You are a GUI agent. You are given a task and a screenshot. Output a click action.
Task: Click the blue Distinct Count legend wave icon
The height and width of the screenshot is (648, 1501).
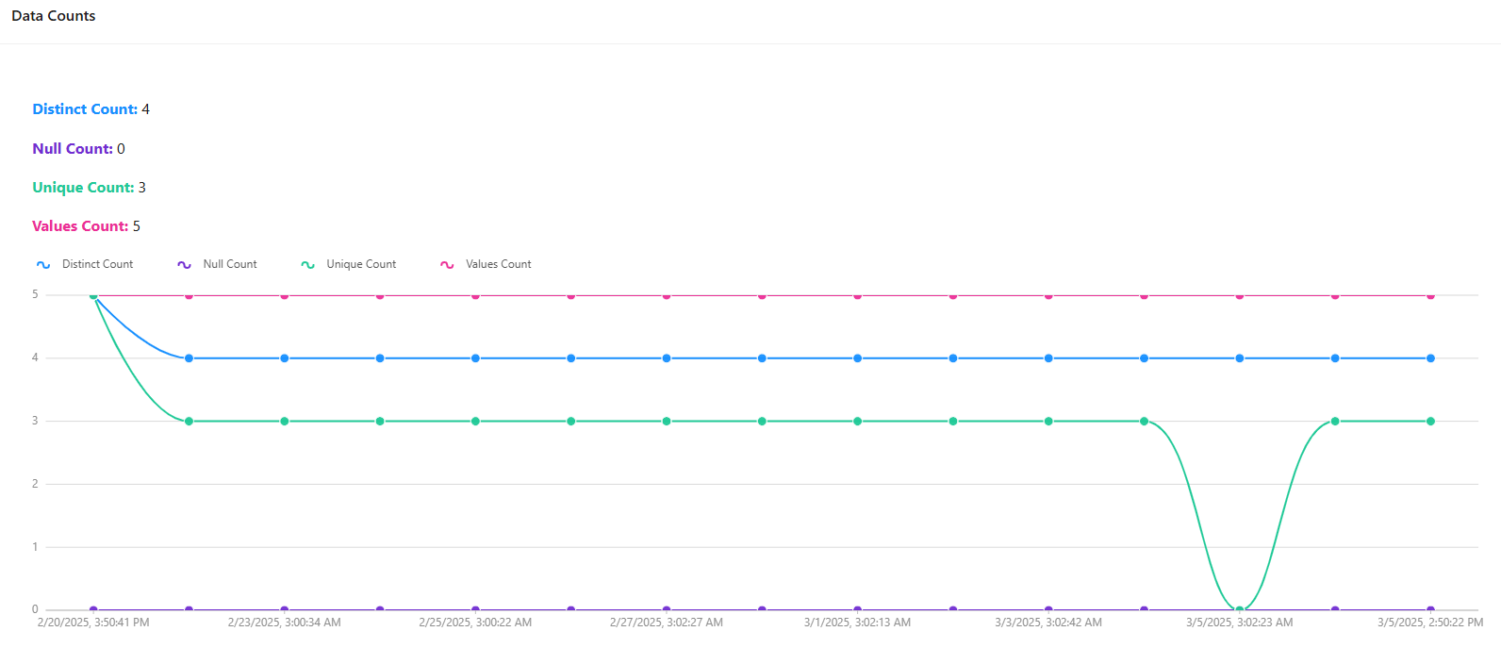(x=43, y=265)
